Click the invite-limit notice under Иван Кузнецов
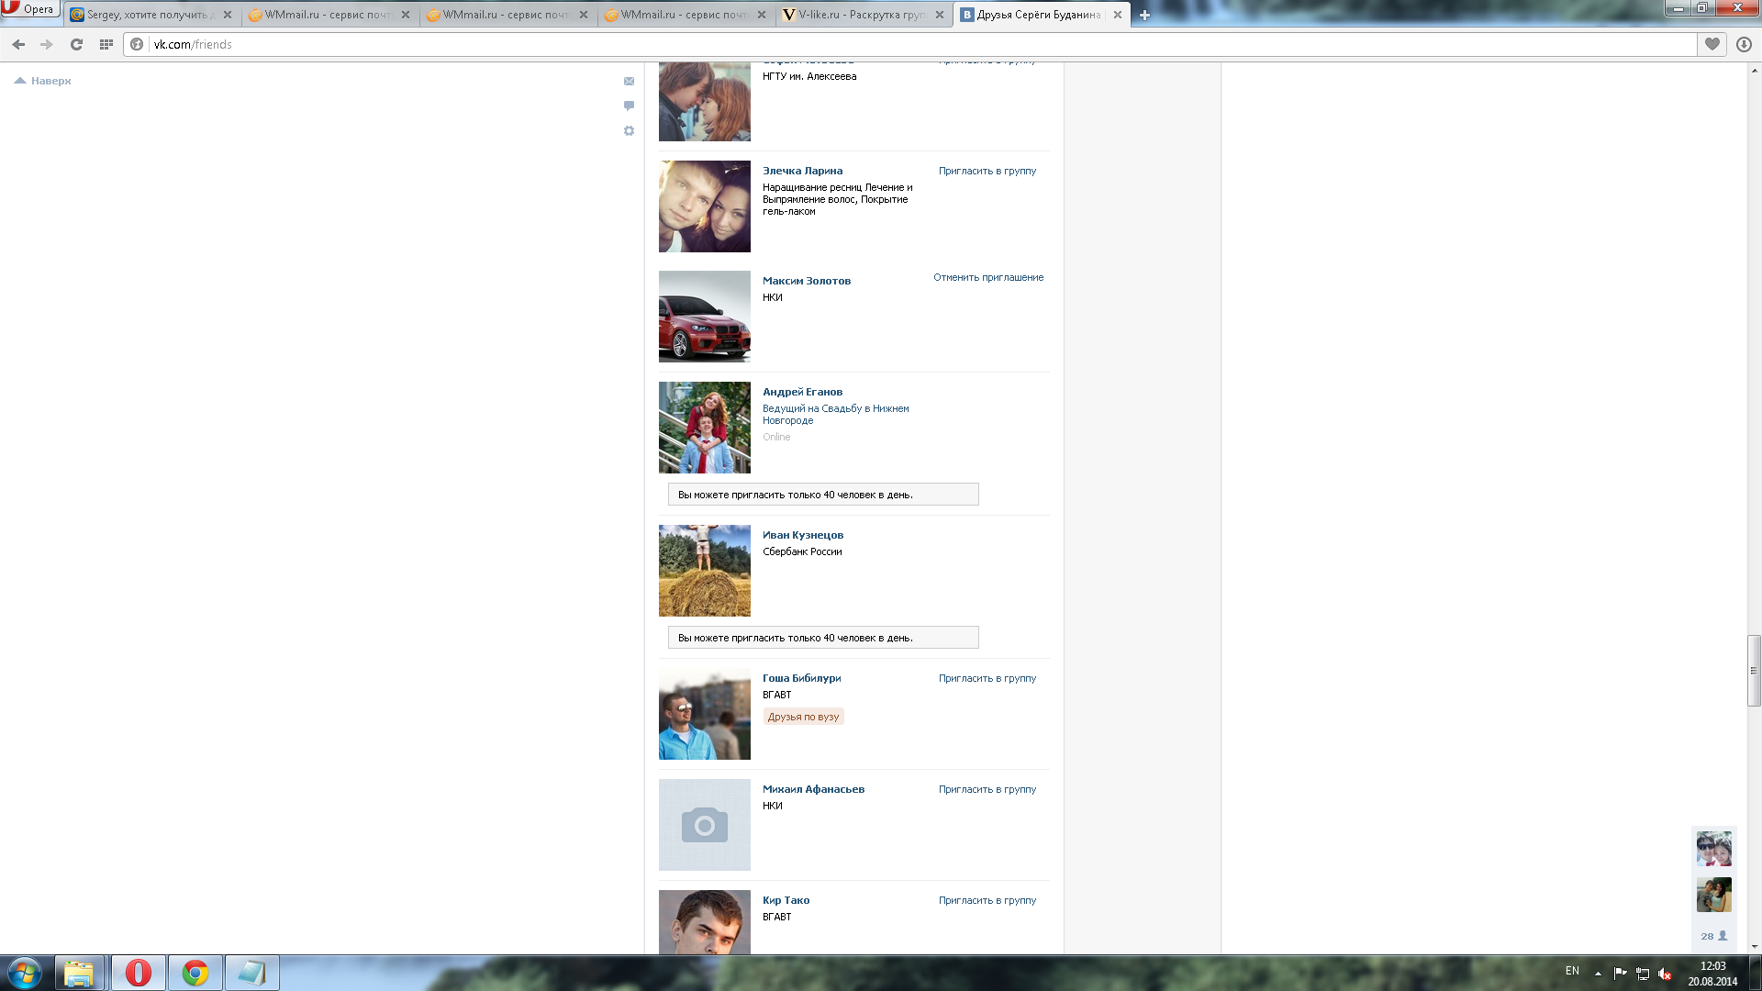This screenshot has height=991, width=1762. tap(823, 638)
